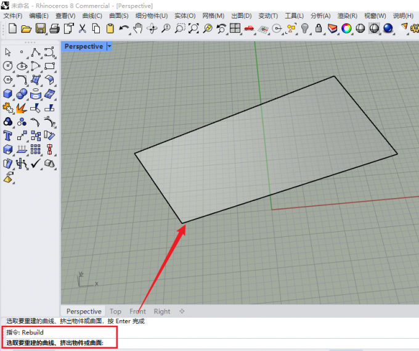Undo view change icon
This screenshot has width=419, height=351.
coord(221,28)
